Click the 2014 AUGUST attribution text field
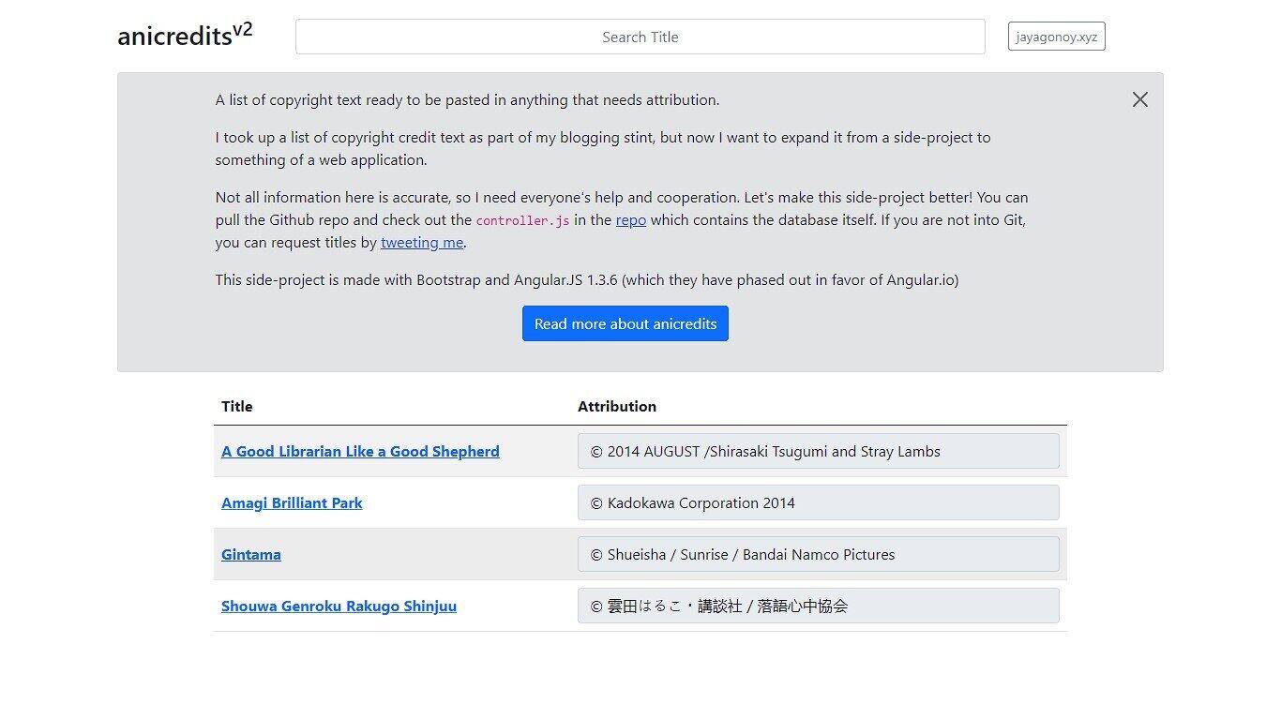Screen dimensions: 1281x719 click(818, 451)
